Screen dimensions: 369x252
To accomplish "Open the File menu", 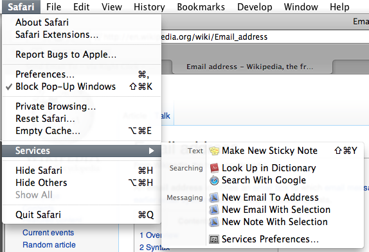I will coord(53,7).
